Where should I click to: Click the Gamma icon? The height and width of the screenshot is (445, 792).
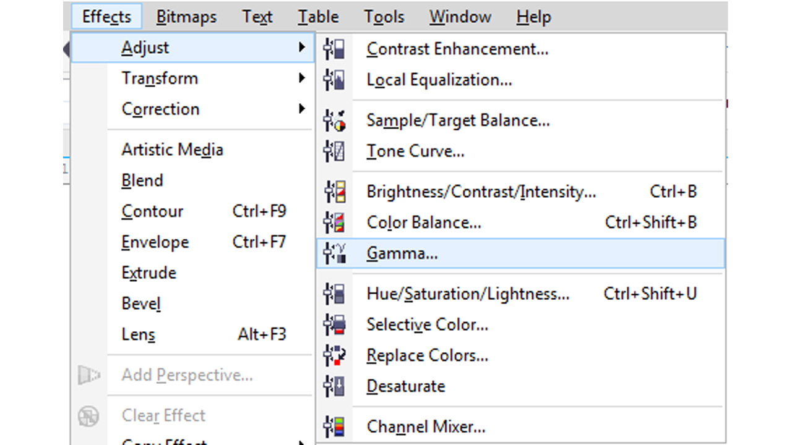click(x=335, y=253)
